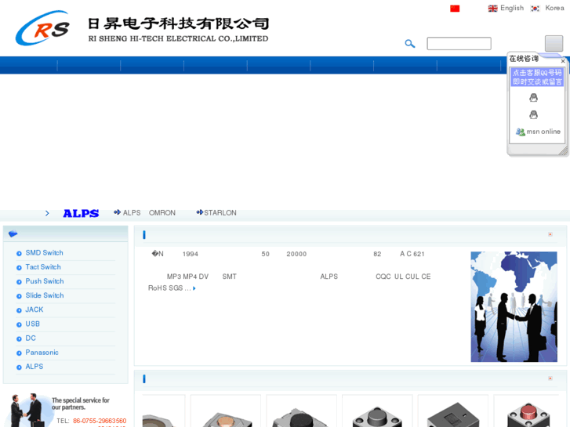570x427 pixels.
Task: Open the black round button switch thumbnail
Action: [301, 412]
